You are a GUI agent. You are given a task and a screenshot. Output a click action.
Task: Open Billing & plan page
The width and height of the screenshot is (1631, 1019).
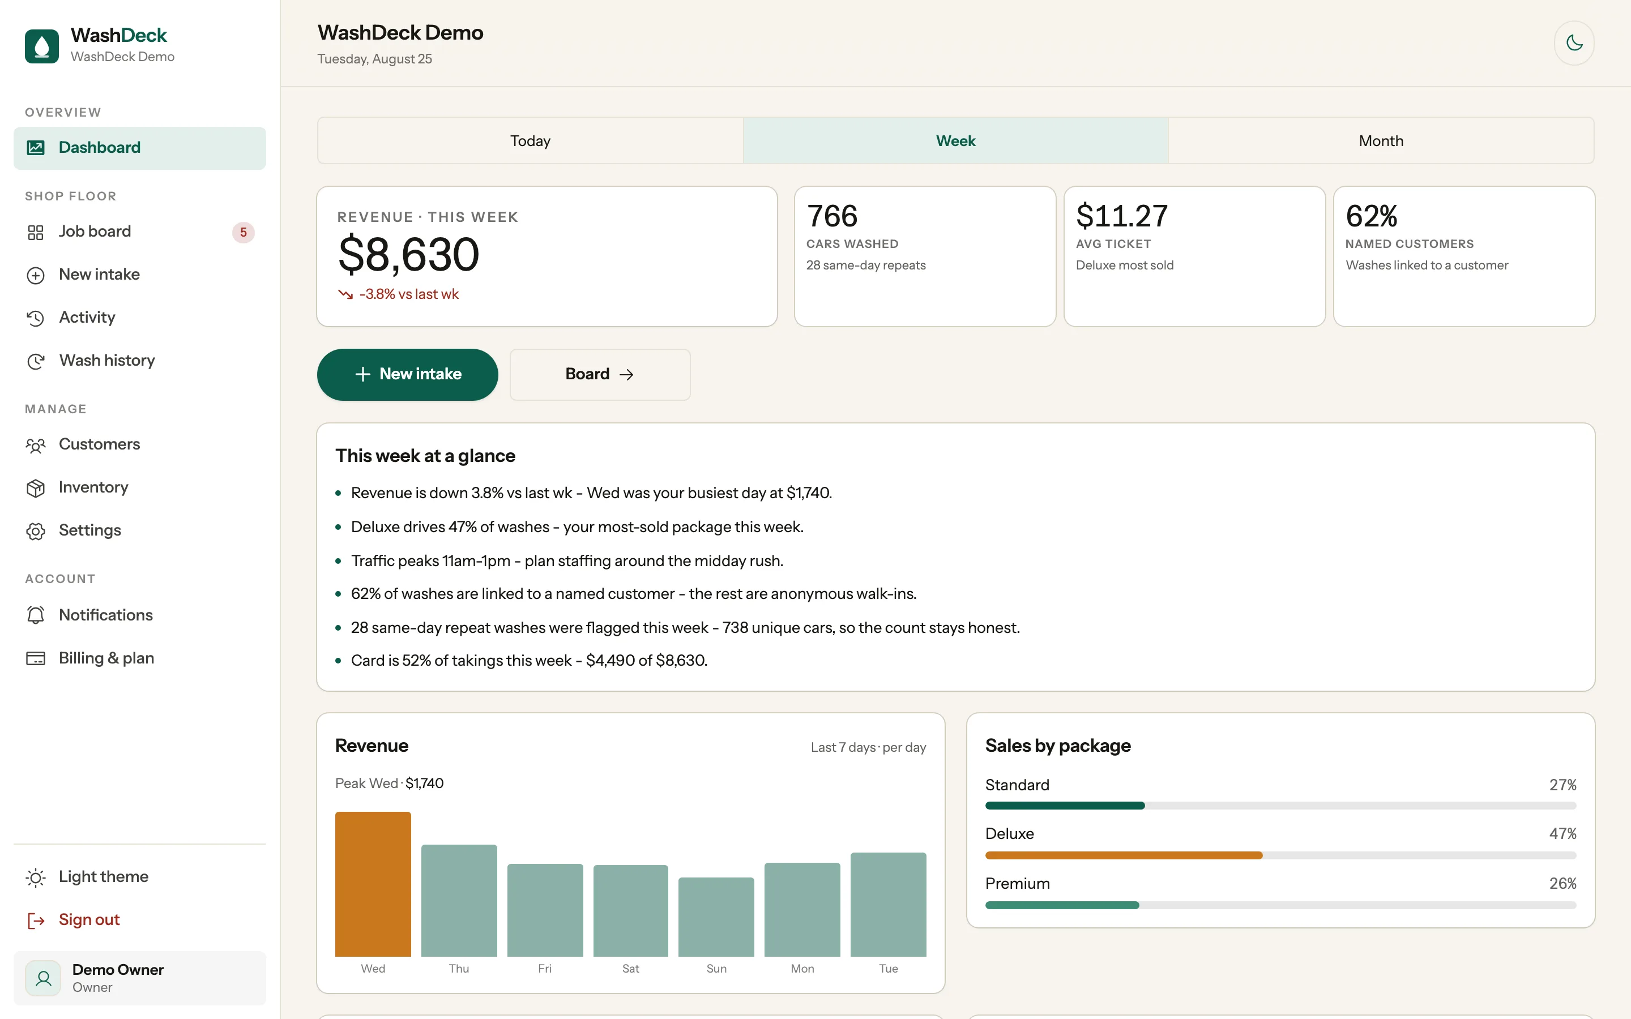click(x=139, y=658)
